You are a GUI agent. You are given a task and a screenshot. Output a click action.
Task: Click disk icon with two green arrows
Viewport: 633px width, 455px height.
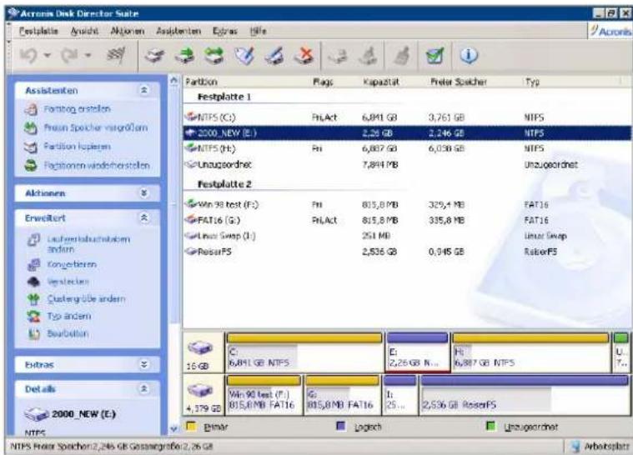tap(214, 56)
